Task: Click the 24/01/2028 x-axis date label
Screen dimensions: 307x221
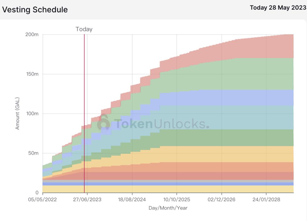Action: [266, 200]
